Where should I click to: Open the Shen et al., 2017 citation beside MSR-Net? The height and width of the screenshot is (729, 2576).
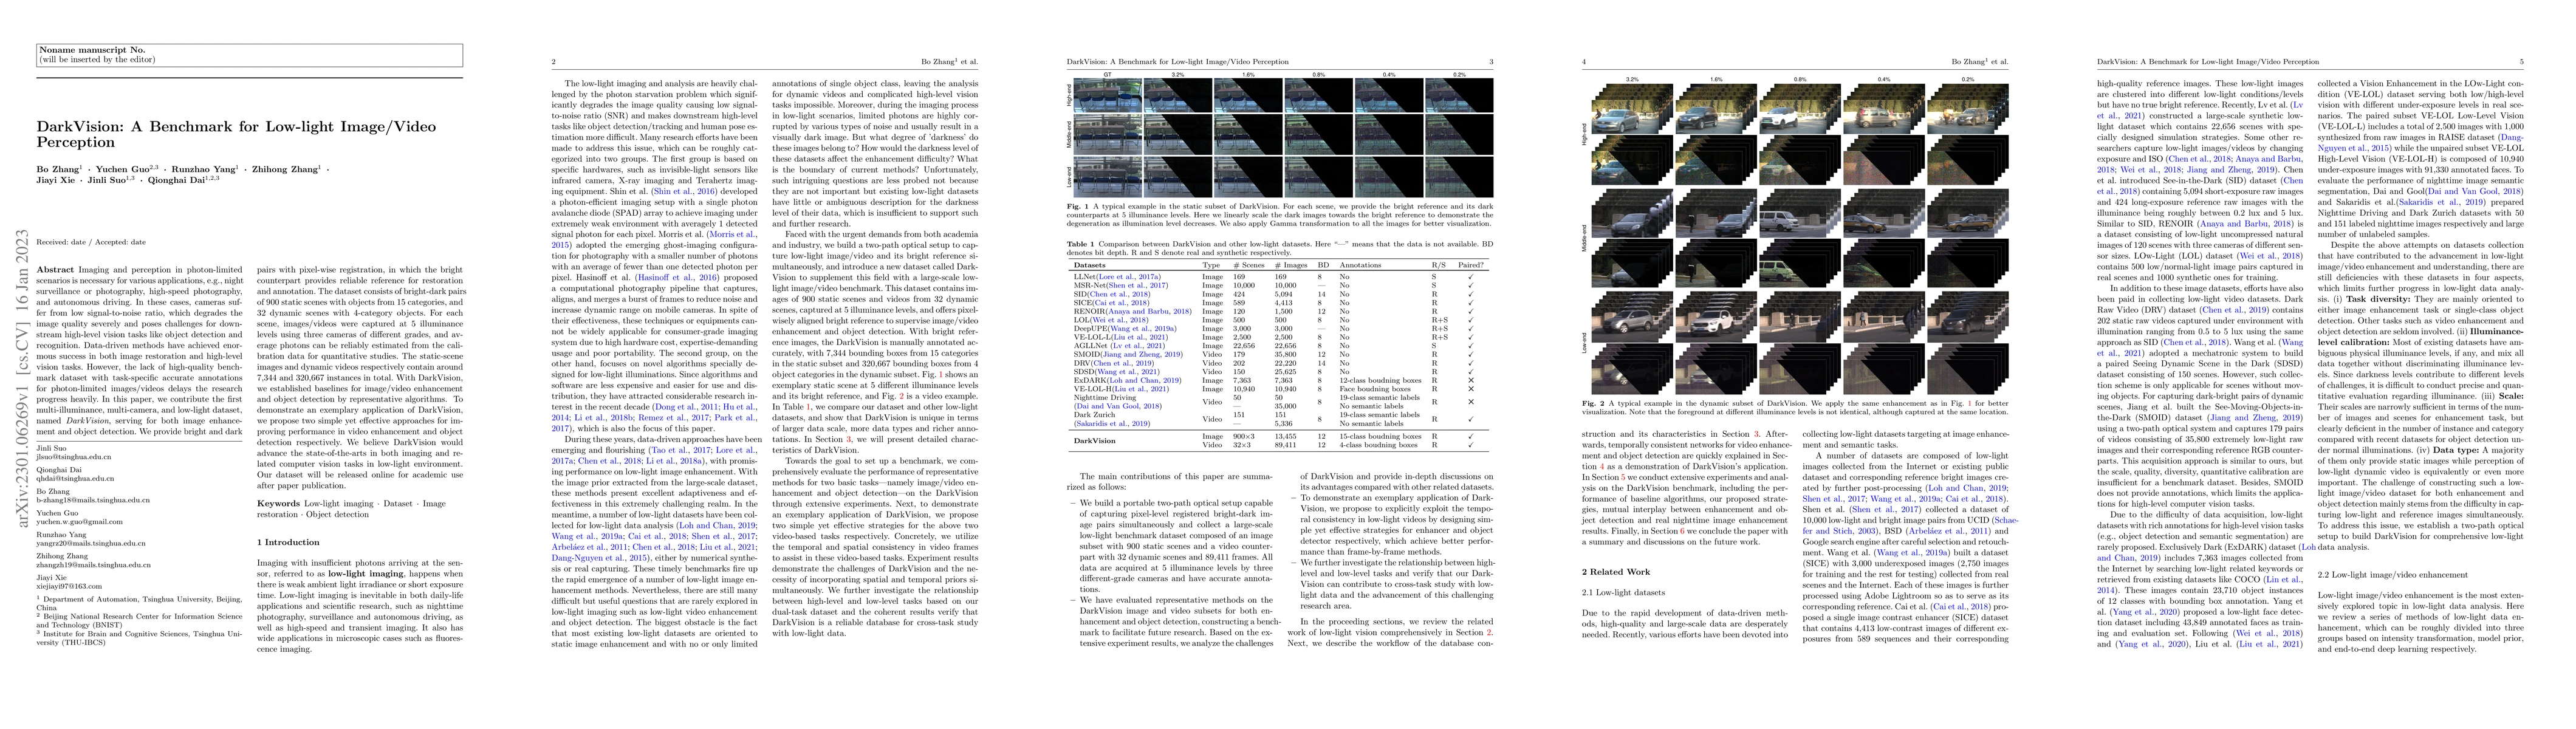coord(1137,286)
